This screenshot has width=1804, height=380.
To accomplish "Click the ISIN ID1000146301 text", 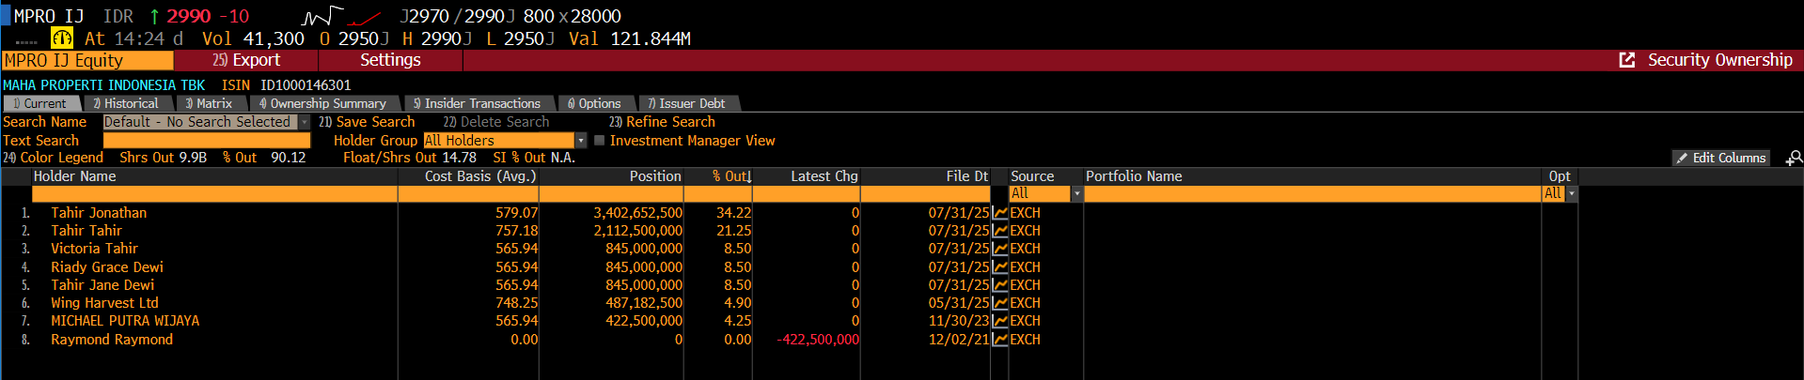I will coord(286,85).
